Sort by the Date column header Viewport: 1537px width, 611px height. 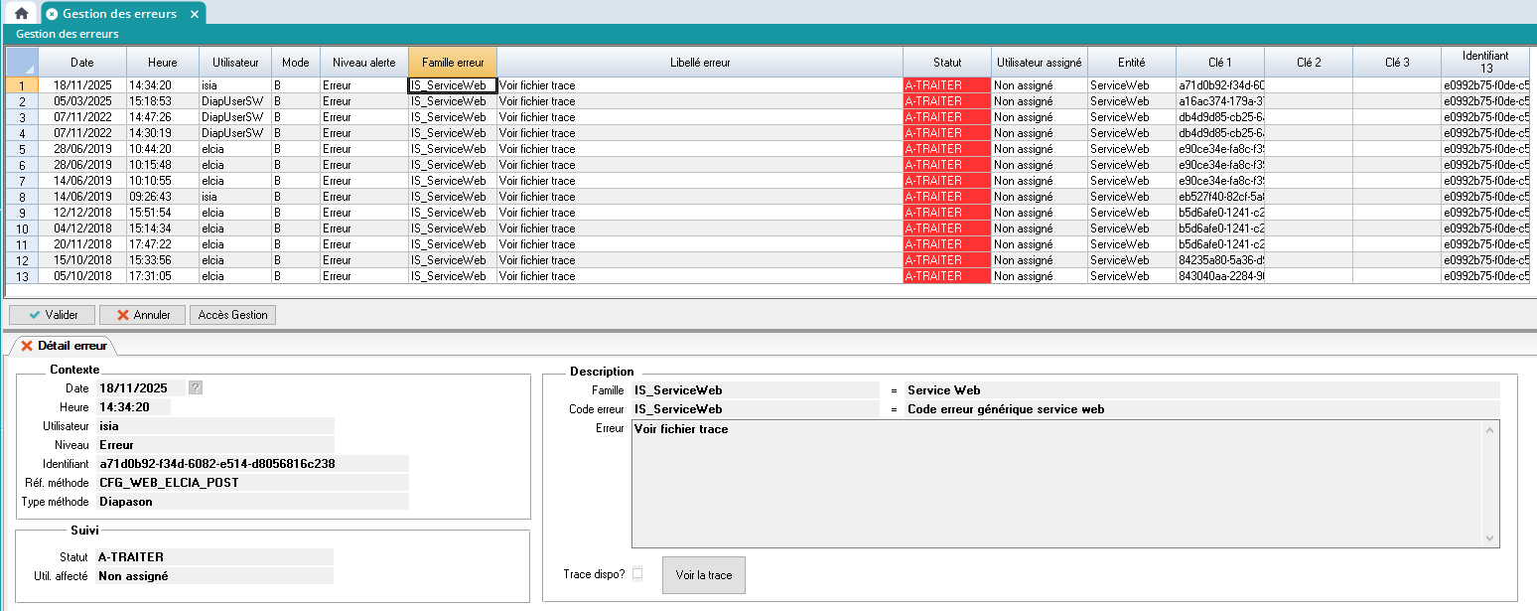(82, 62)
